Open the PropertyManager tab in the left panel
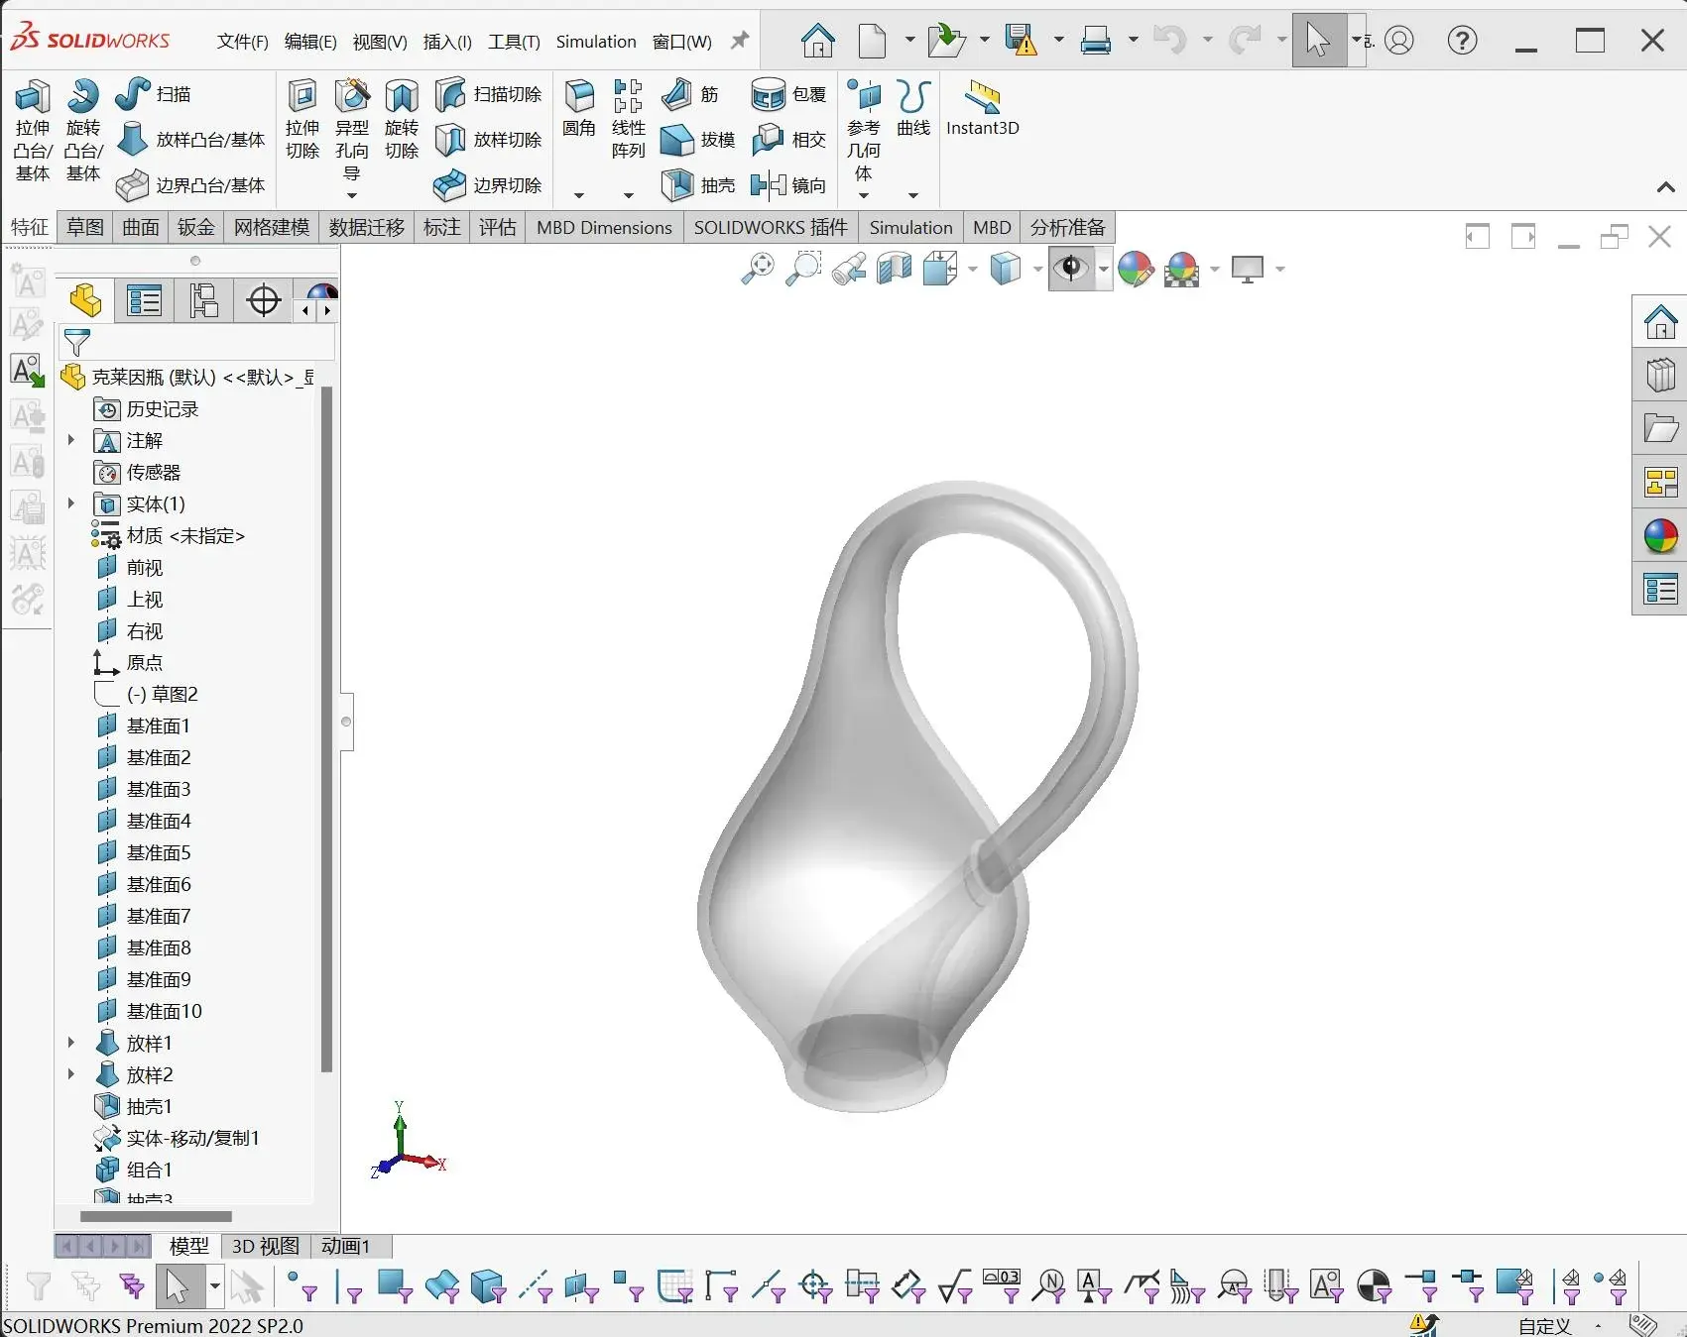 [145, 301]
